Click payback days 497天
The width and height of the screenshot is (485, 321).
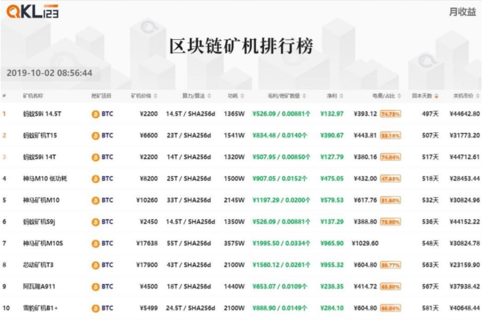[x=430, y=114]
